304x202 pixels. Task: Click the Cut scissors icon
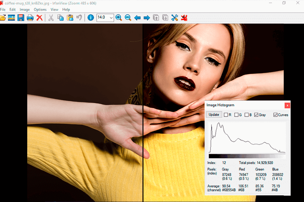point(51,18)
